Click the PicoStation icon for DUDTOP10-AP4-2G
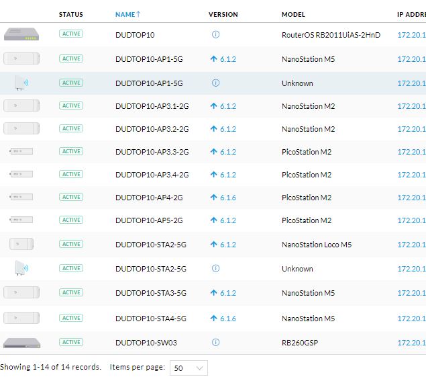426x377 pixels. [21, 197]
